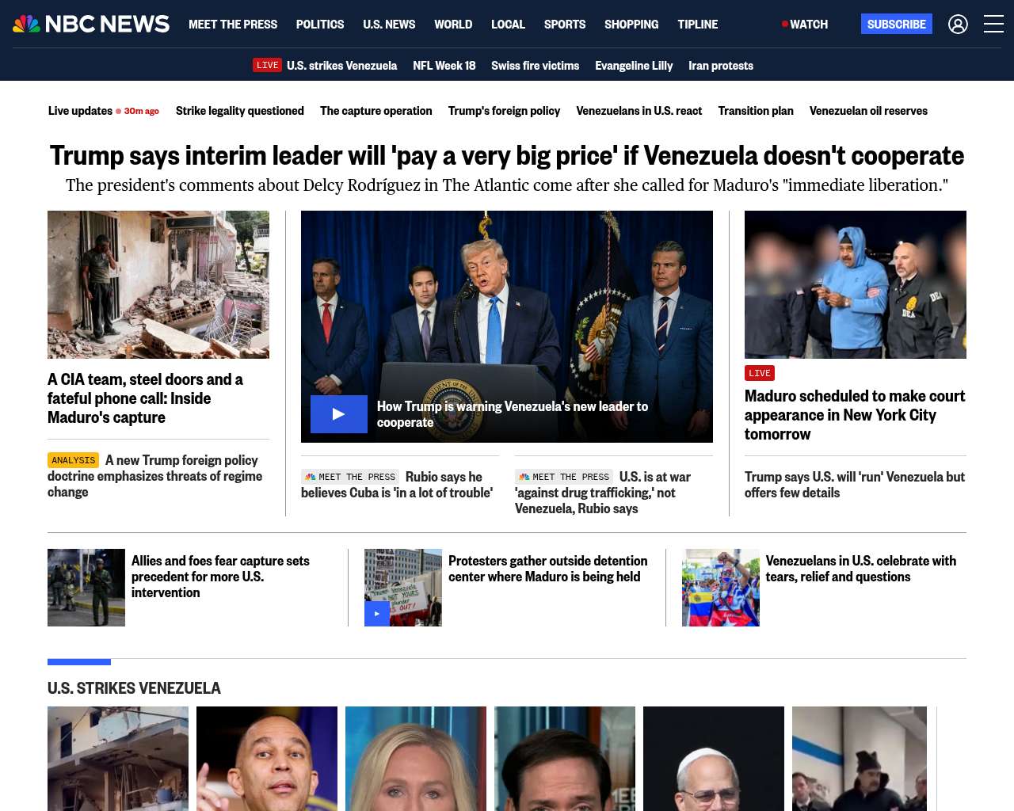Select the Venezuelan oil reserves topic
1014x811 pixels.
click(868, 111)
